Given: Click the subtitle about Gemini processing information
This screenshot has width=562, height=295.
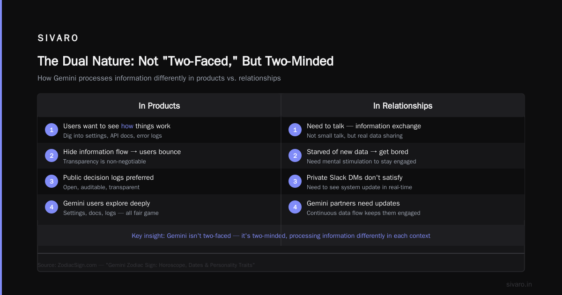Looking at the screenshot, I should point(159,78).
